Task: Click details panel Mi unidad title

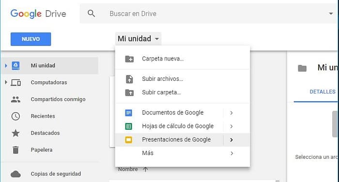Action: 328,68
